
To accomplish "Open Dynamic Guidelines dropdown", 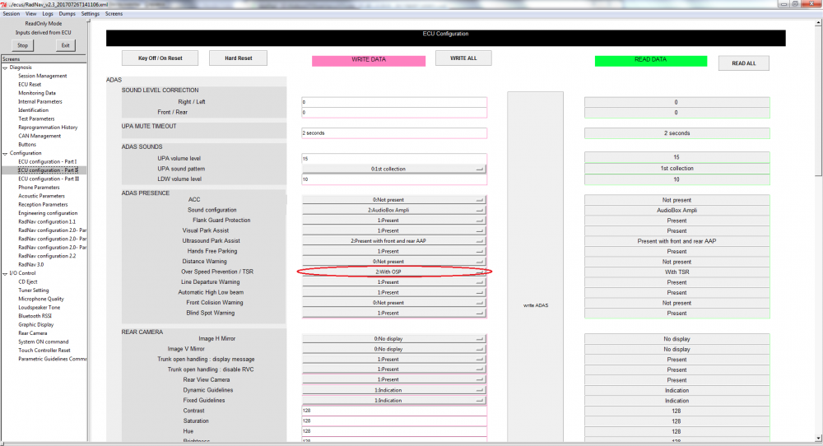I will [x=393, y=390].
